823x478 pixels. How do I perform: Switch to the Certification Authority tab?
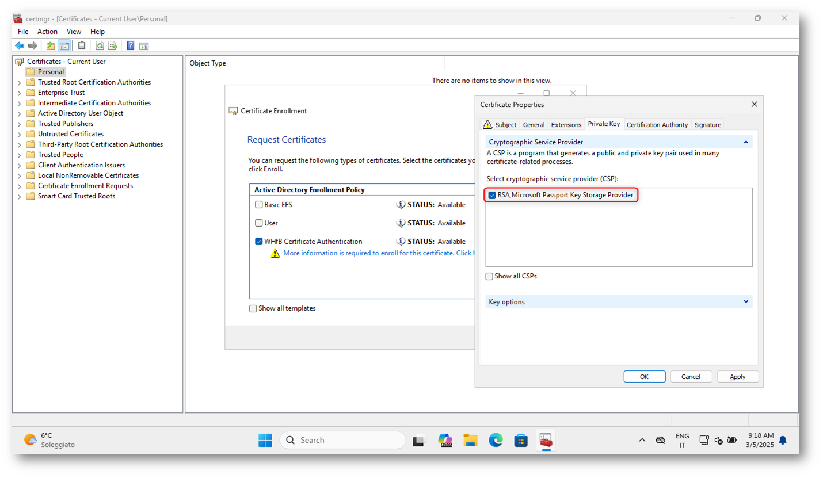pos(657,124)
